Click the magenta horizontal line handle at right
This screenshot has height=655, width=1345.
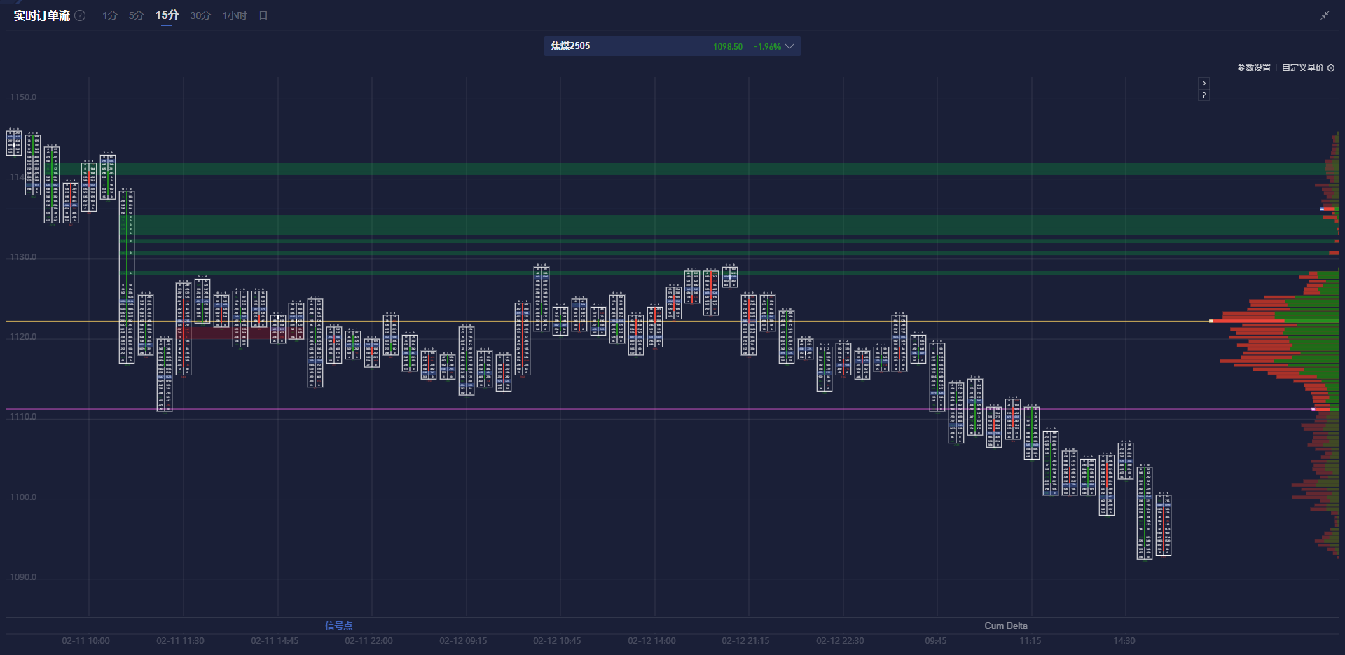[1313, 409]
